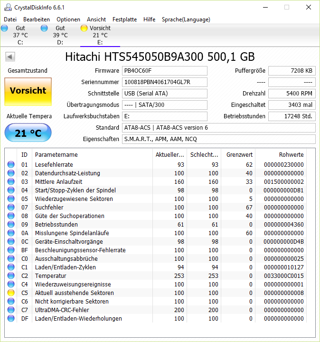Click the ID column header
The image size is (320, 342).
click(x=24, y=155)
